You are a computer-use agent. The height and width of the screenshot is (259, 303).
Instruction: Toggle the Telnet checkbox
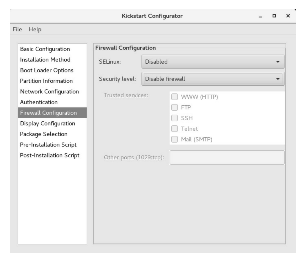tap(174, 129)
